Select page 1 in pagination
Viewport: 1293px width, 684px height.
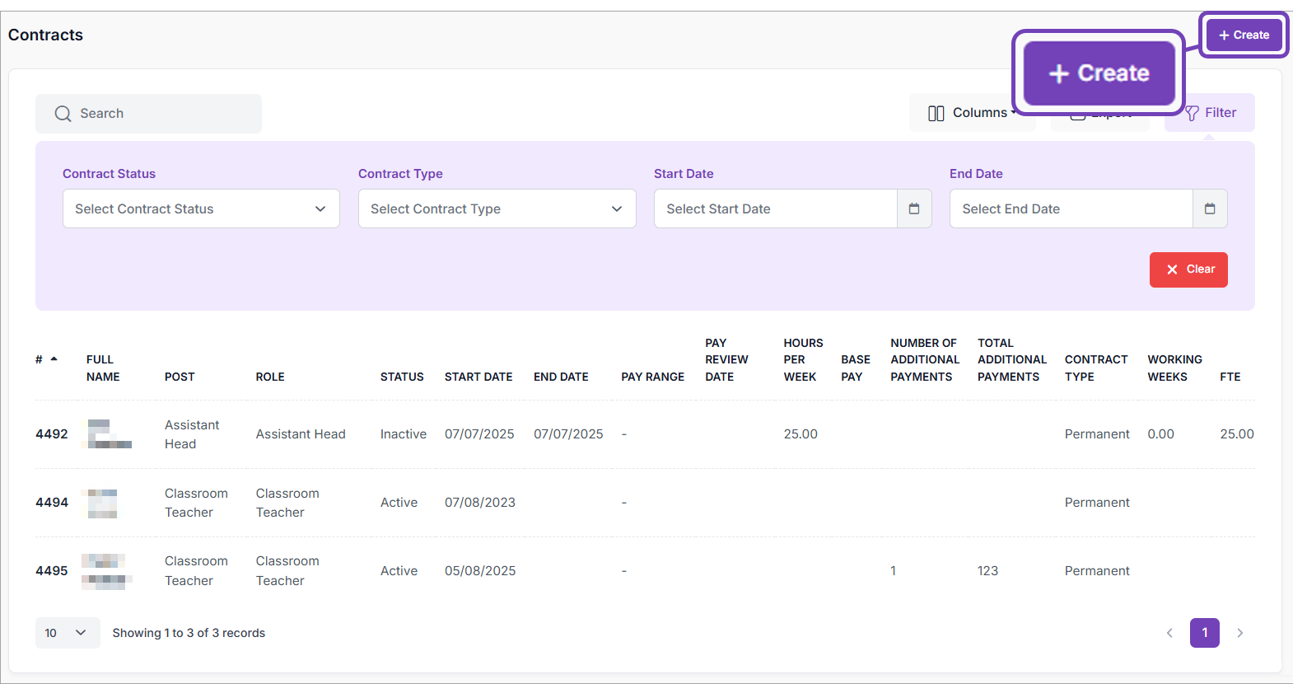pyautogui.click(x=1204, y=633)
